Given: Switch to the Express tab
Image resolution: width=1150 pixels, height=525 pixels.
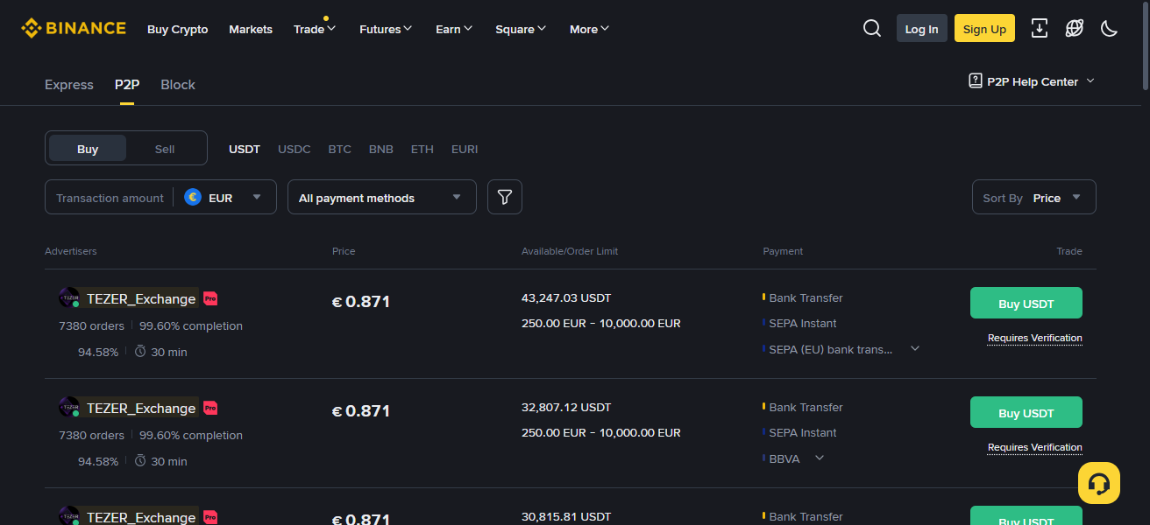Looking at the screenshot, I should coord(69,85).
